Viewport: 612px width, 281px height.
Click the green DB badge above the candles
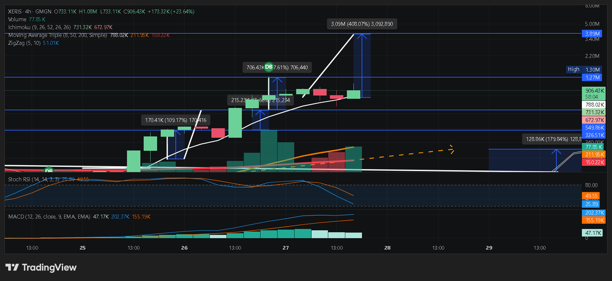tap(268, 67)
